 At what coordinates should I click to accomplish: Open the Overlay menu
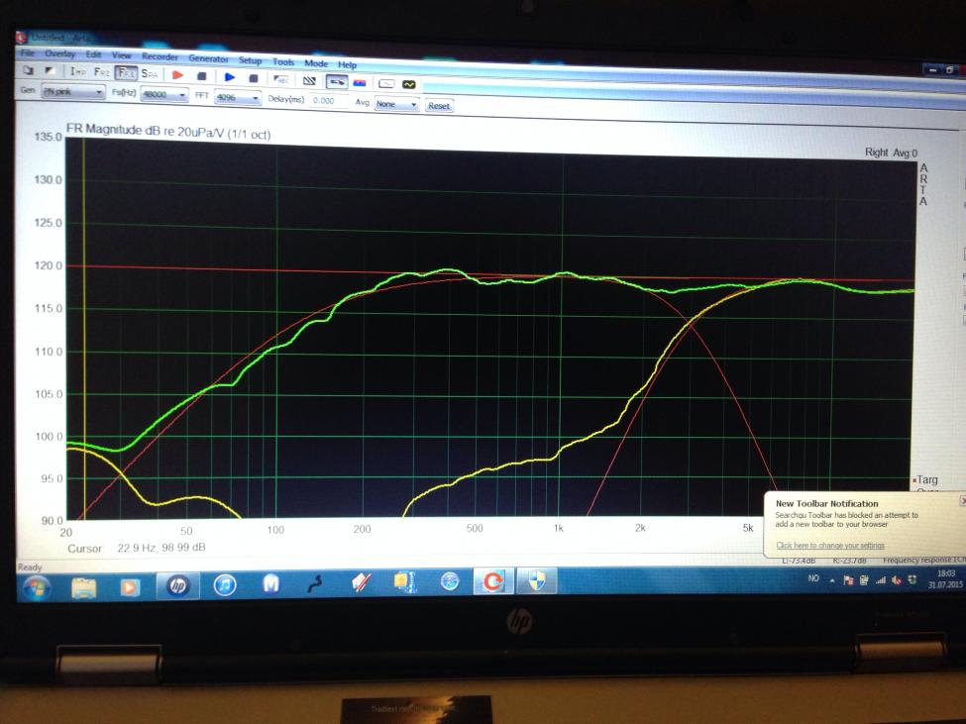coord(59,53)
